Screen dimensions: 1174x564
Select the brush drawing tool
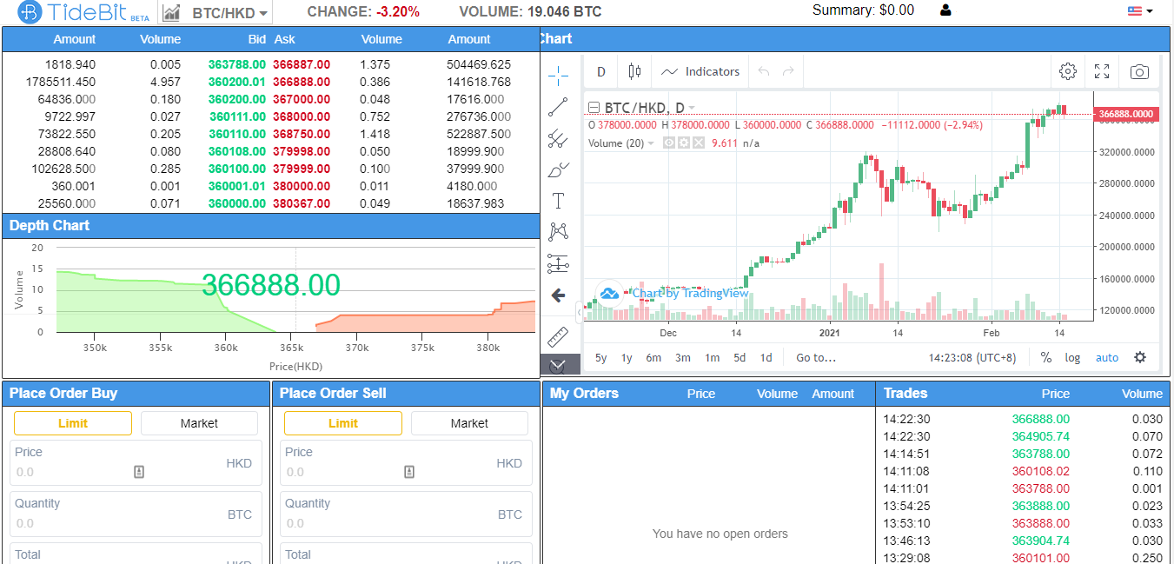[558, 169]
